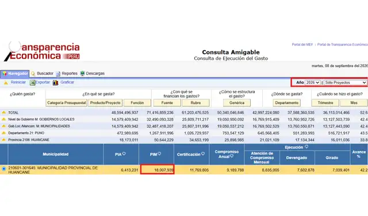Click the up arrow beside MUNICIPALIDADES row
The width and height of the screenshot is (368, 216).
[3, 126]
